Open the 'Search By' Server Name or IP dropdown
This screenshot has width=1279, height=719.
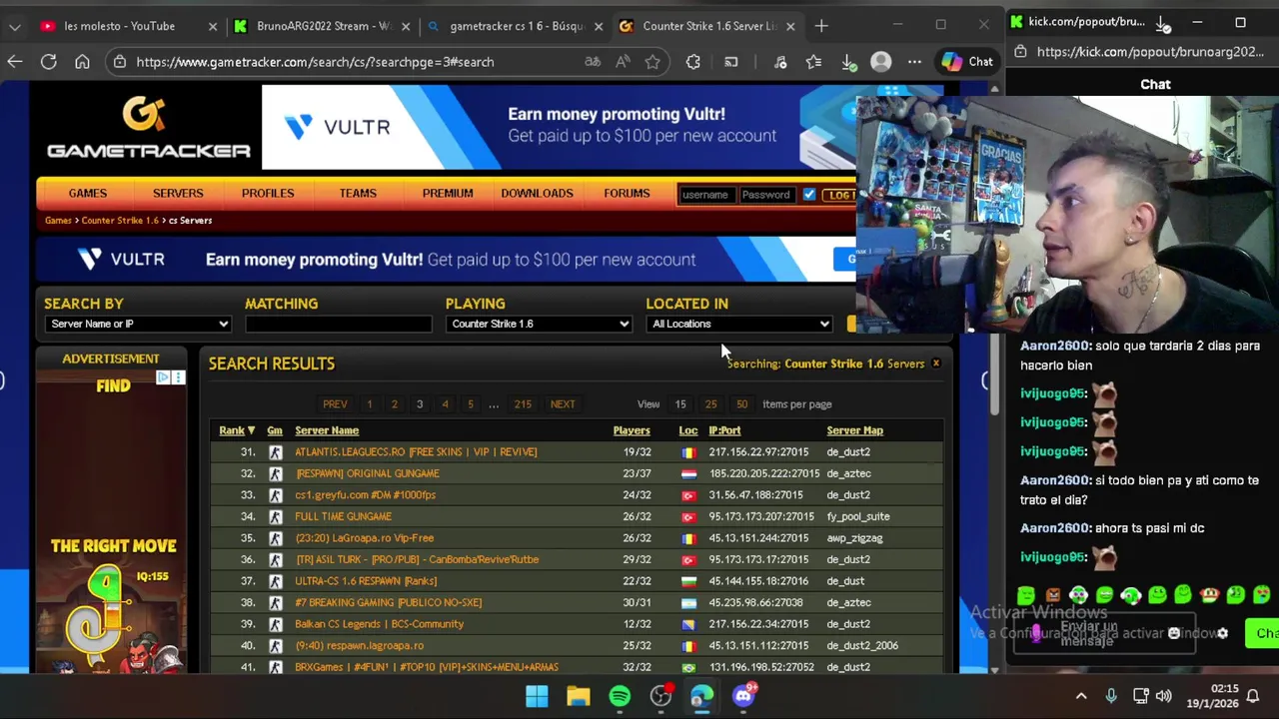pyautogui.click(x=138, y=324)
